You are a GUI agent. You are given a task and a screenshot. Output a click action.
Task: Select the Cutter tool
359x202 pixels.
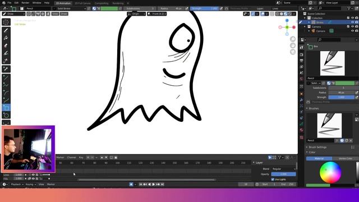click(x=6, y=61)
